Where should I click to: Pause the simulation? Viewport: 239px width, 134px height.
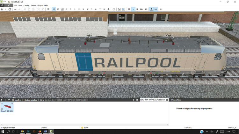(129, 9)
